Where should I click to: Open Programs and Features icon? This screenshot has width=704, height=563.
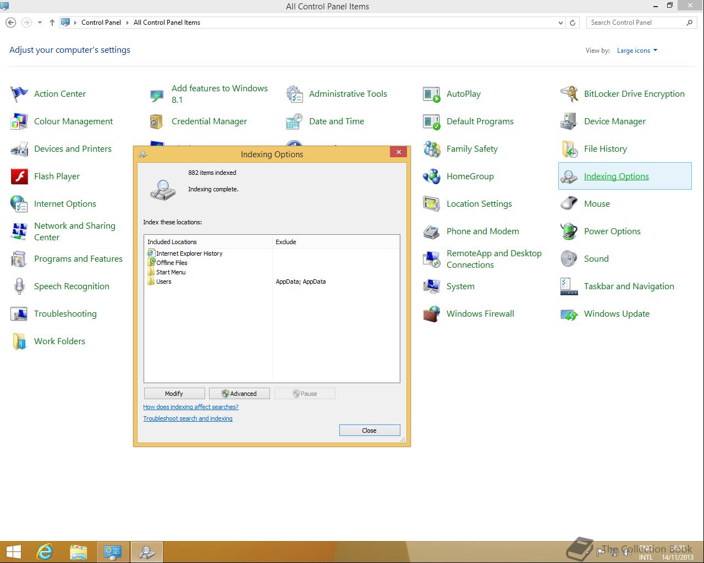click(19, 259)
